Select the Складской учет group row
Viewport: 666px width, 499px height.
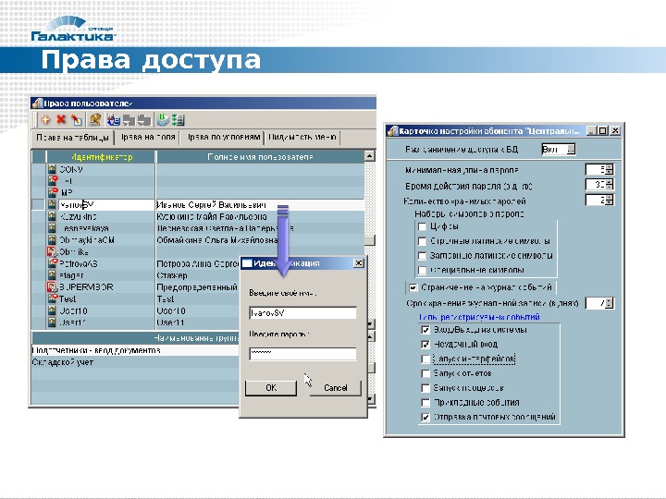(135, 362)
